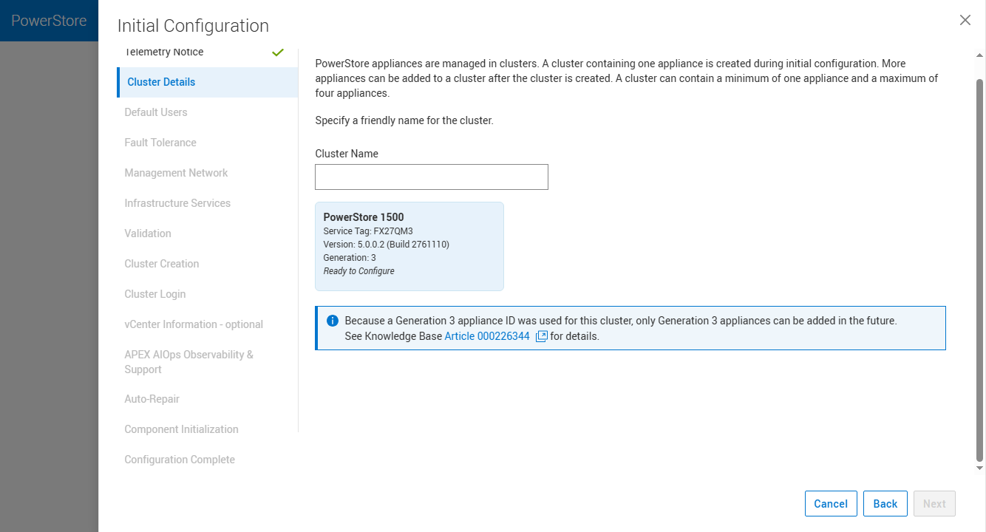This screenshot has height=532, width=986.
Task: Open the Infrastructure Services step
Action: pyautogui.click(x=177, y=203)
